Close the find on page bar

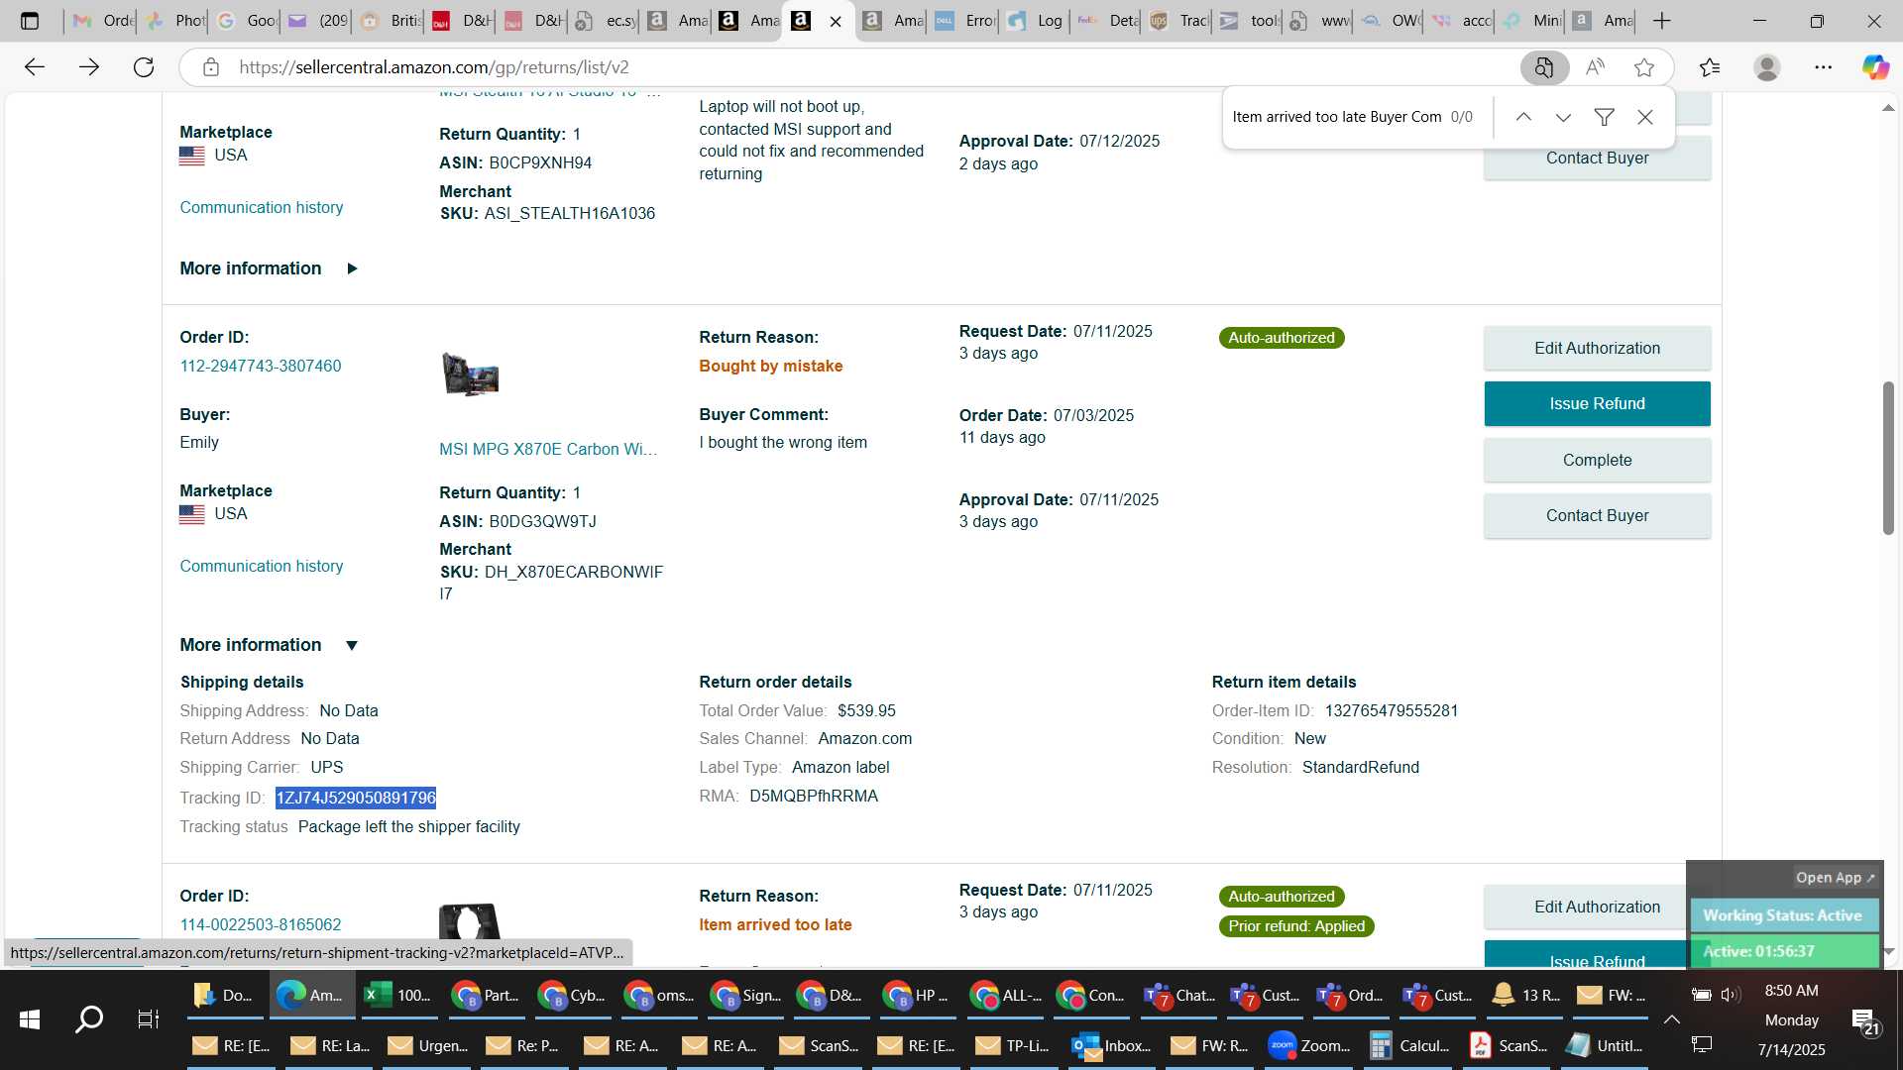click(1645, 117)
